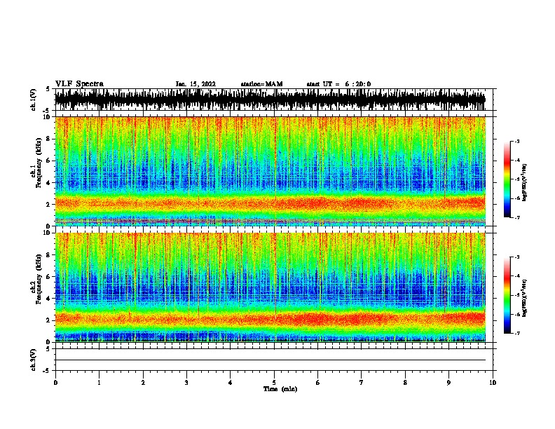
Task: Click the "station=MAM" label
Action: (261, 84)
